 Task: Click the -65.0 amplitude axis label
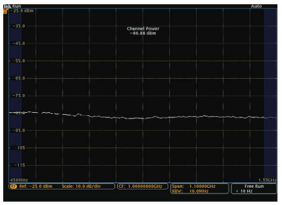tap(18, 78)
